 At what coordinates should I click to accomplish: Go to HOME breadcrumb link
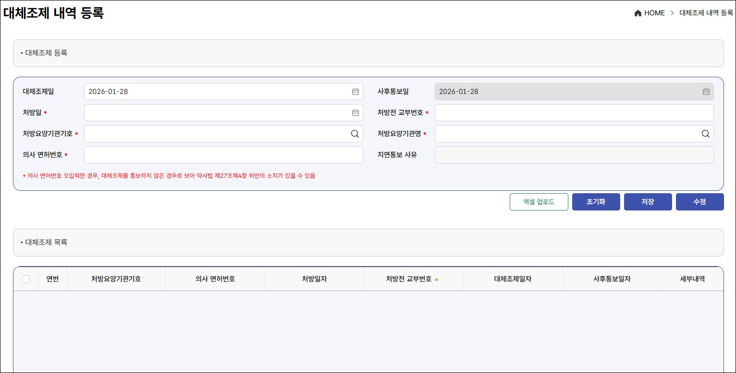[654, 13]
